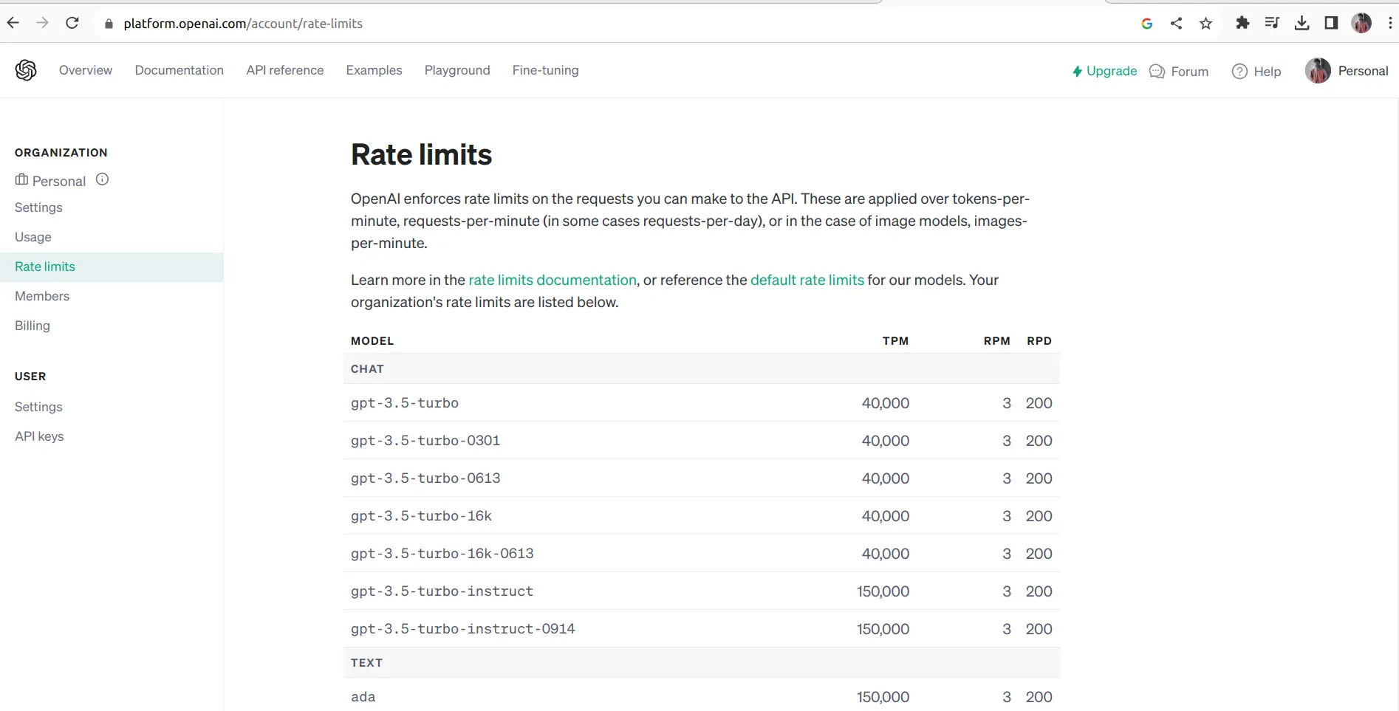Open the Help link text
The image size is (1399, 711).
(1268, 72)
